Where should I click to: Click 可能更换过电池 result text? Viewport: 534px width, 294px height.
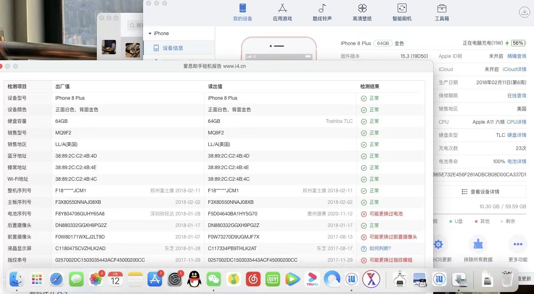386,214
